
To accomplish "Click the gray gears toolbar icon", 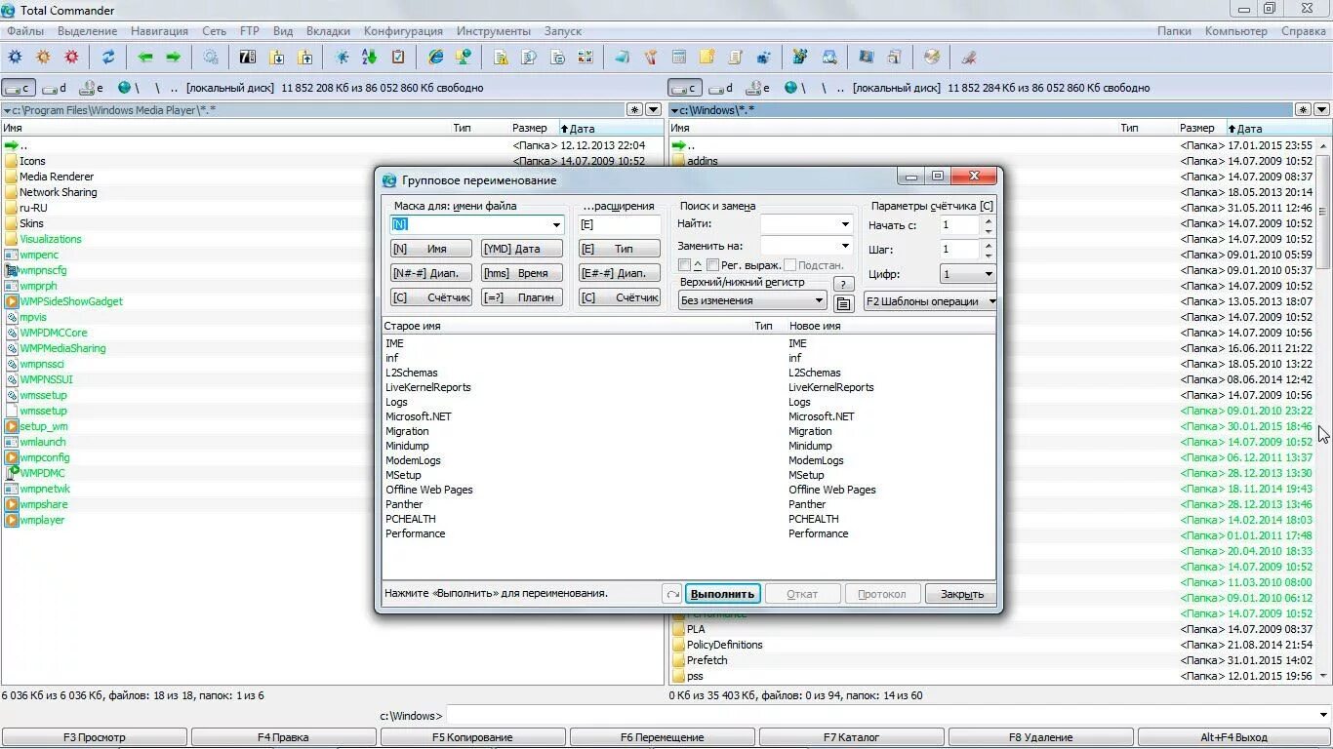I will pyautogui.click(x=210, y=58).
